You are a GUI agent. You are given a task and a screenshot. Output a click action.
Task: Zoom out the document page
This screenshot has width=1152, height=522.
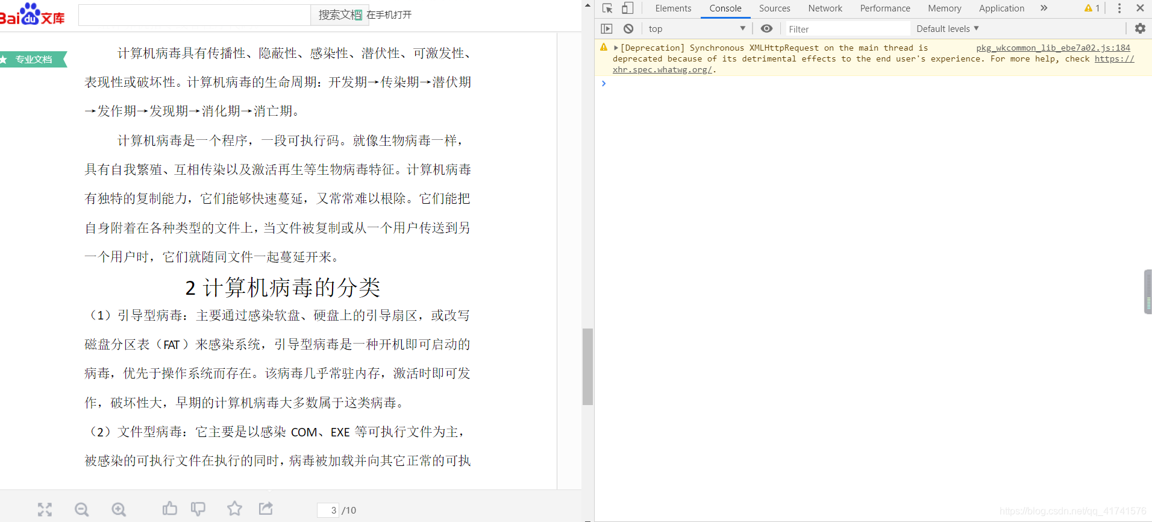pos(82,510)
